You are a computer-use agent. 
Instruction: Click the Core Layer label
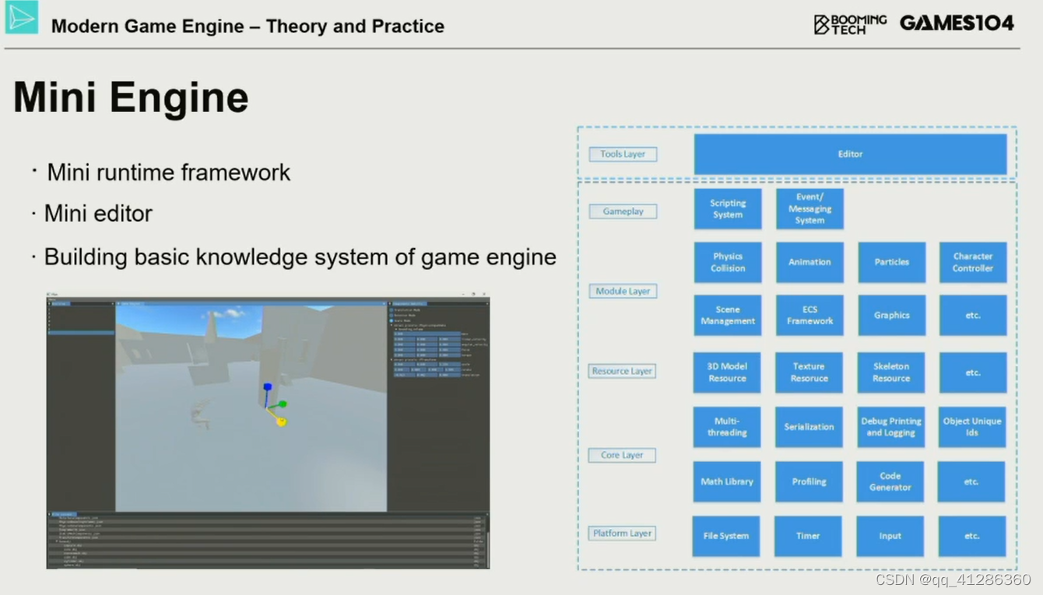click(x=622, y=455)
